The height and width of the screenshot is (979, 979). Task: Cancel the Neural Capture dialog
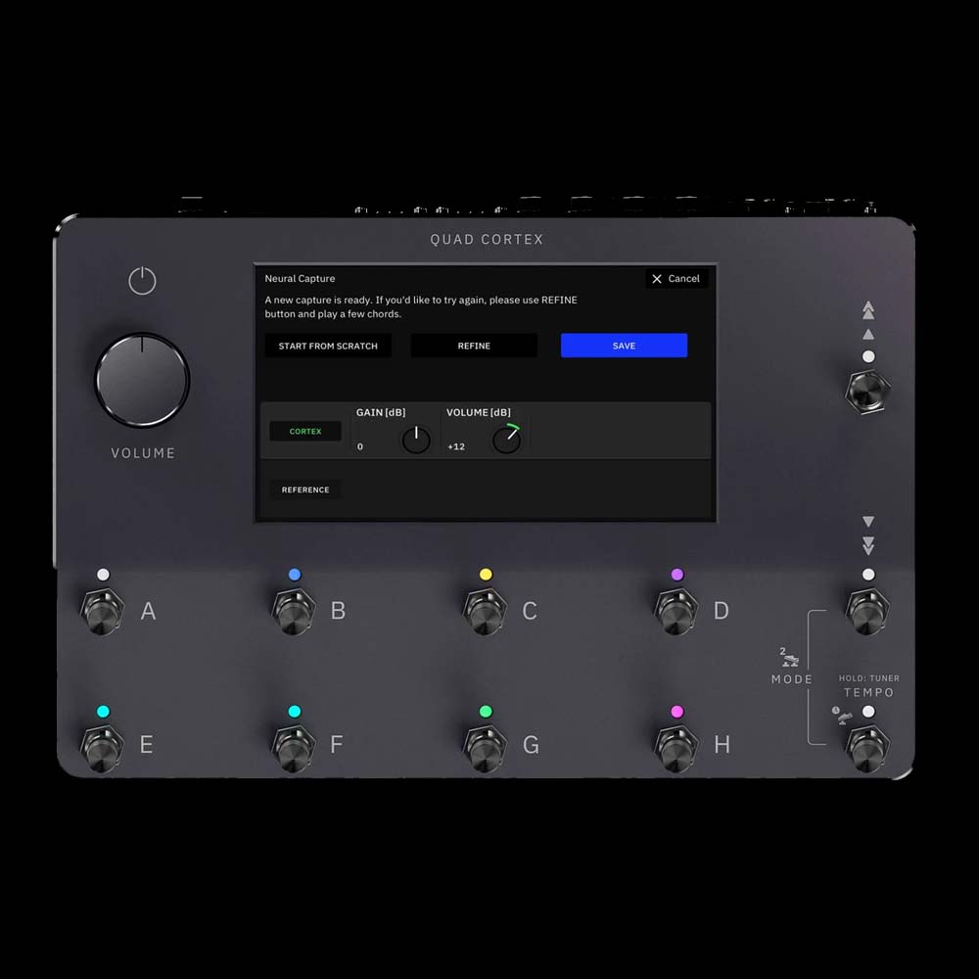(x=676, y=279)
